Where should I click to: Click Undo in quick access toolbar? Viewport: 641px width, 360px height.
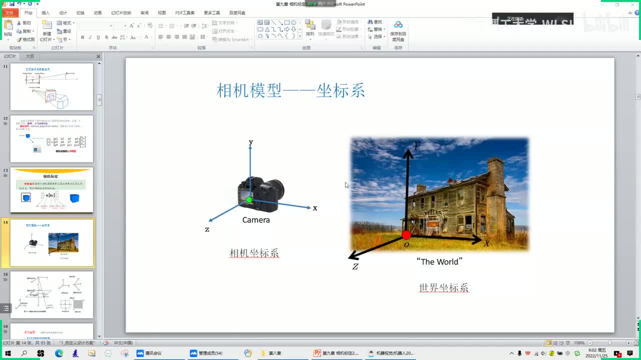[x=20, y=3]
